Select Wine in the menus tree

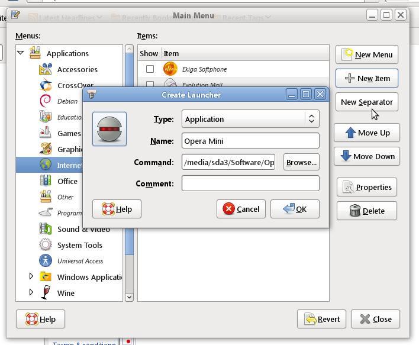(66, 293)
